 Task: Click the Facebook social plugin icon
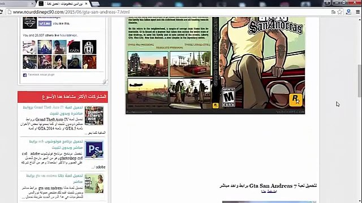[x=25, y=75]
